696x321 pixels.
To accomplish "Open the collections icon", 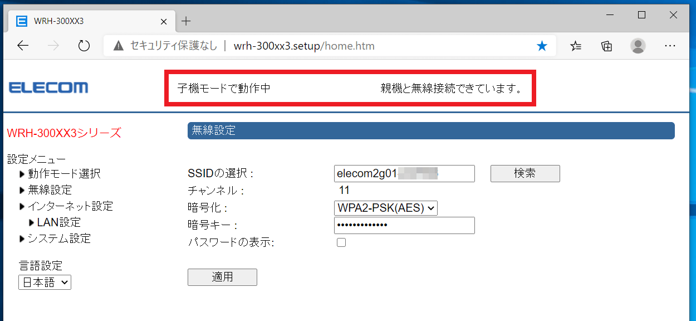I will tap(607, 46).
